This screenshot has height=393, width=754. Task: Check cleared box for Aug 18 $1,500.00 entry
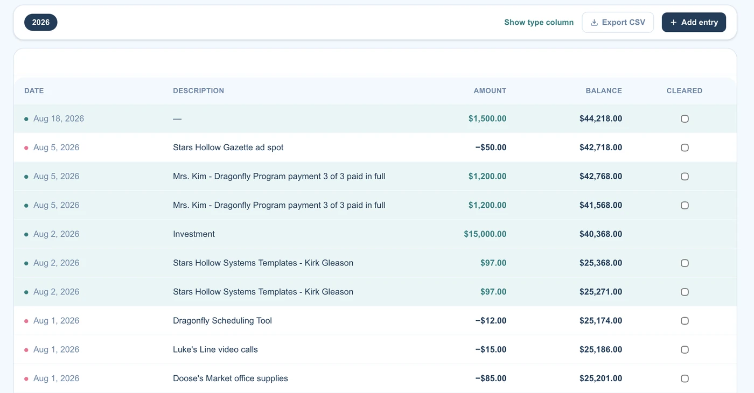[x=685, y=119]
